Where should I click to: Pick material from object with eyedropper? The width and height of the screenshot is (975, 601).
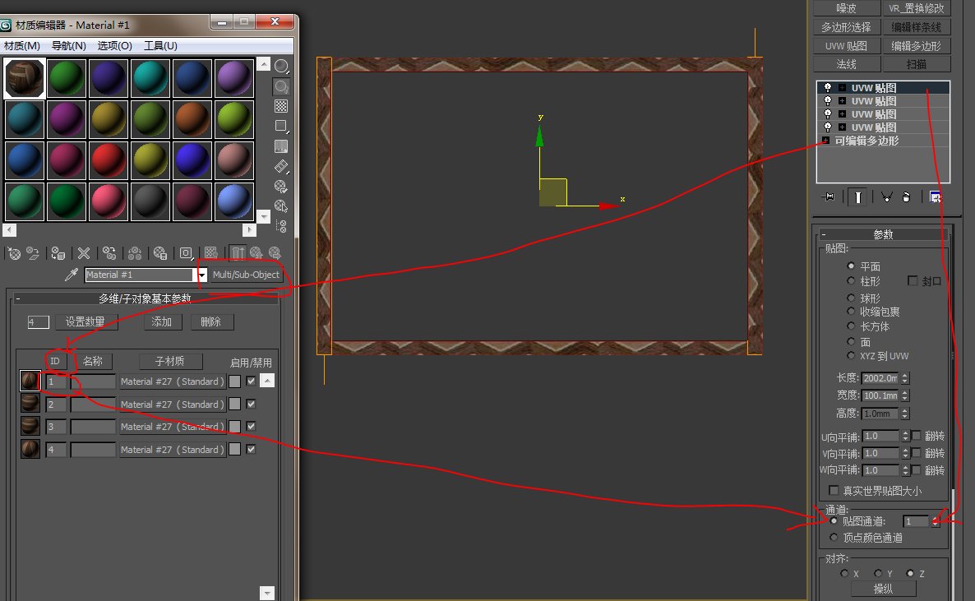point(72,275)
